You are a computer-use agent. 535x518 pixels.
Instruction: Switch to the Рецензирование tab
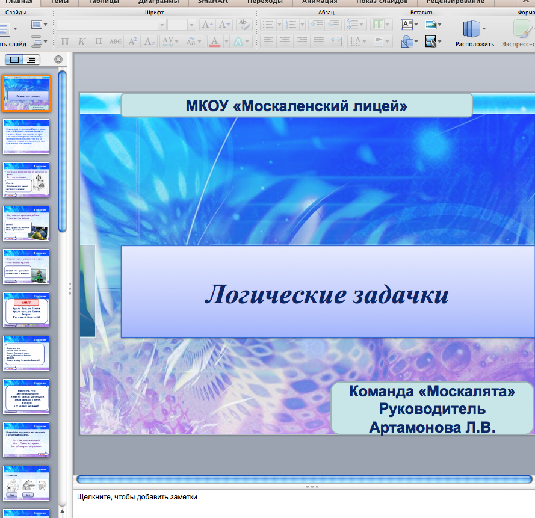(x=455, y=2)
